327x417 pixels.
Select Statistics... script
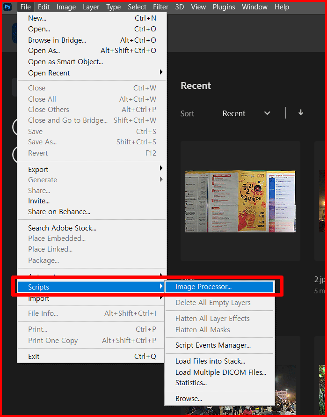pyautogui.click(x=220, y=383)
